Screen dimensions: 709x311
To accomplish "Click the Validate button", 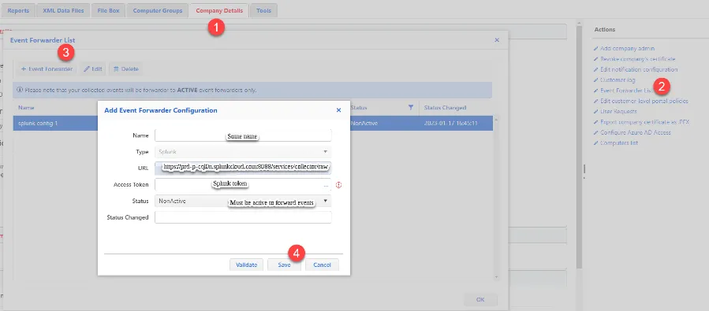I will (x=246, y=265).
